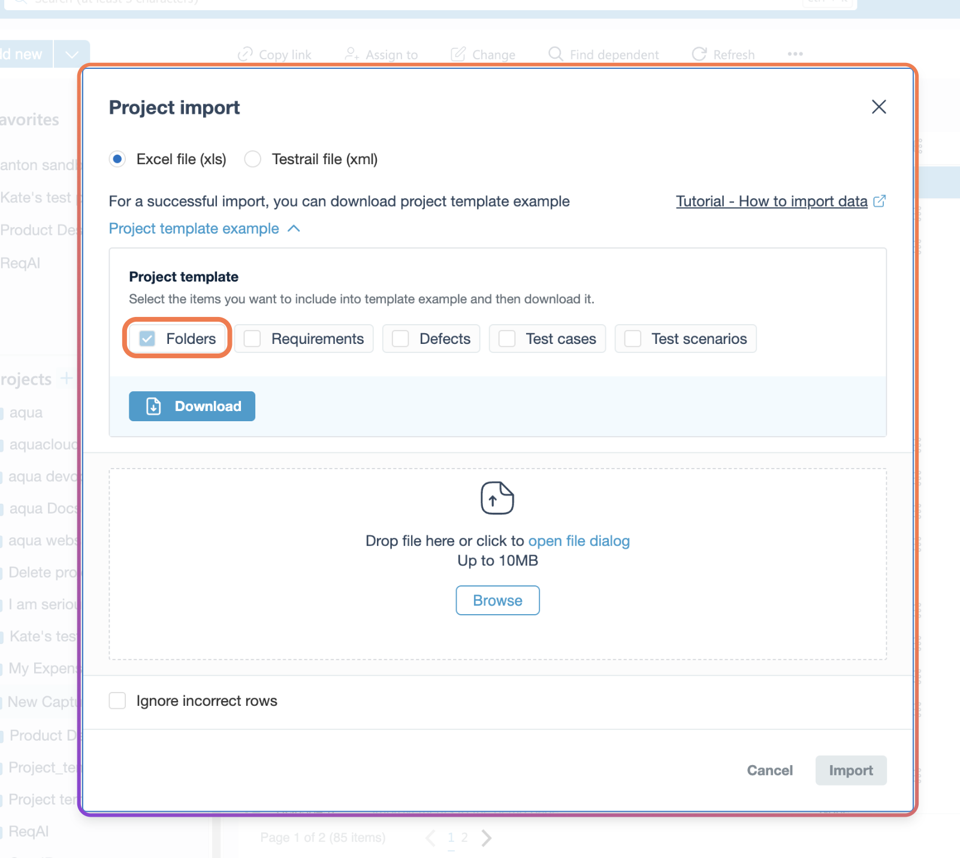960x858 pixels.
Task: Close the Project import dialog
Action: [x=879, y=107]
